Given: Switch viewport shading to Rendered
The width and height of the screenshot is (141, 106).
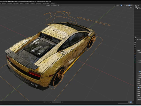Looking at the screenshot, I should click(131, 5).
